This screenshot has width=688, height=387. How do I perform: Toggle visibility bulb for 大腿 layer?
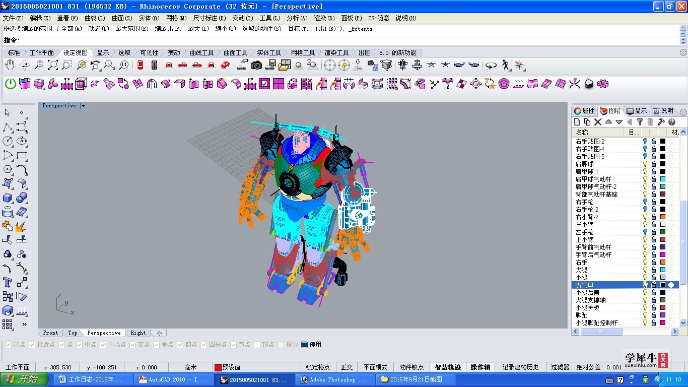645,270
